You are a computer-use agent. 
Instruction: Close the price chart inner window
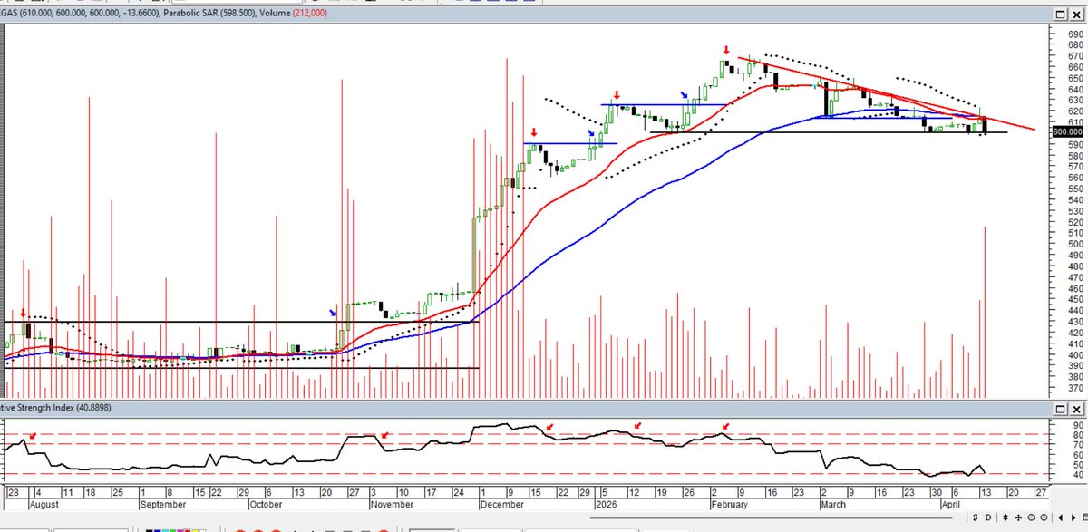pyautogui.click(x=1075, y=15)
